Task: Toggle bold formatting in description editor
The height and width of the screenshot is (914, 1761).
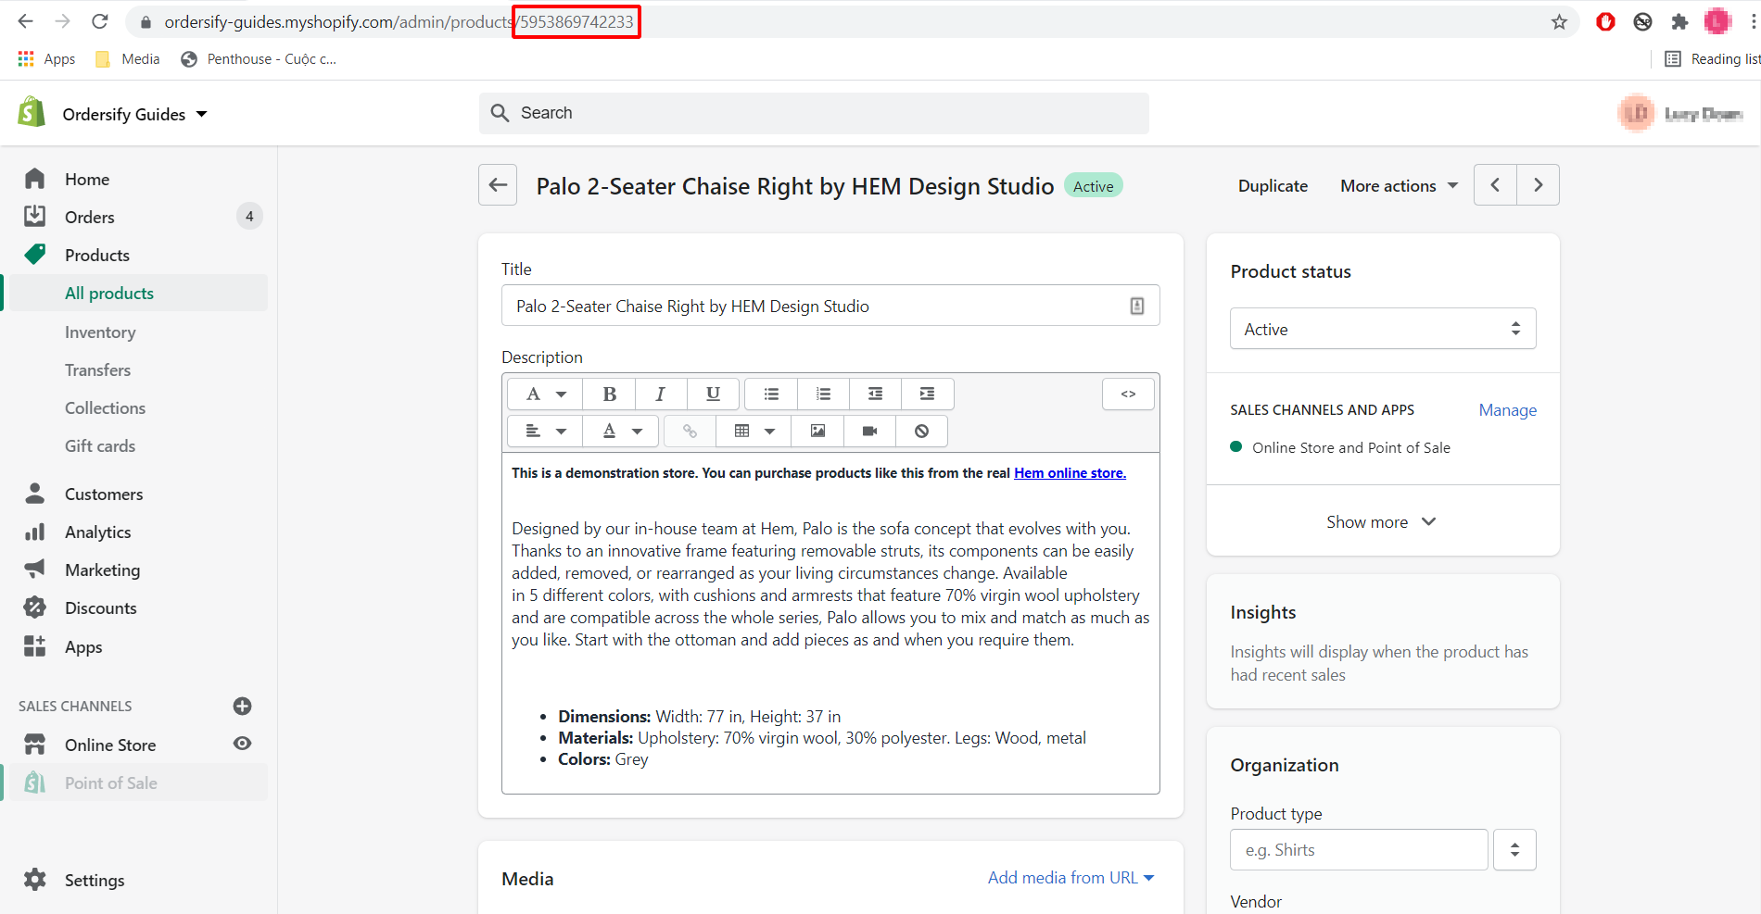Action: point(609,394)
